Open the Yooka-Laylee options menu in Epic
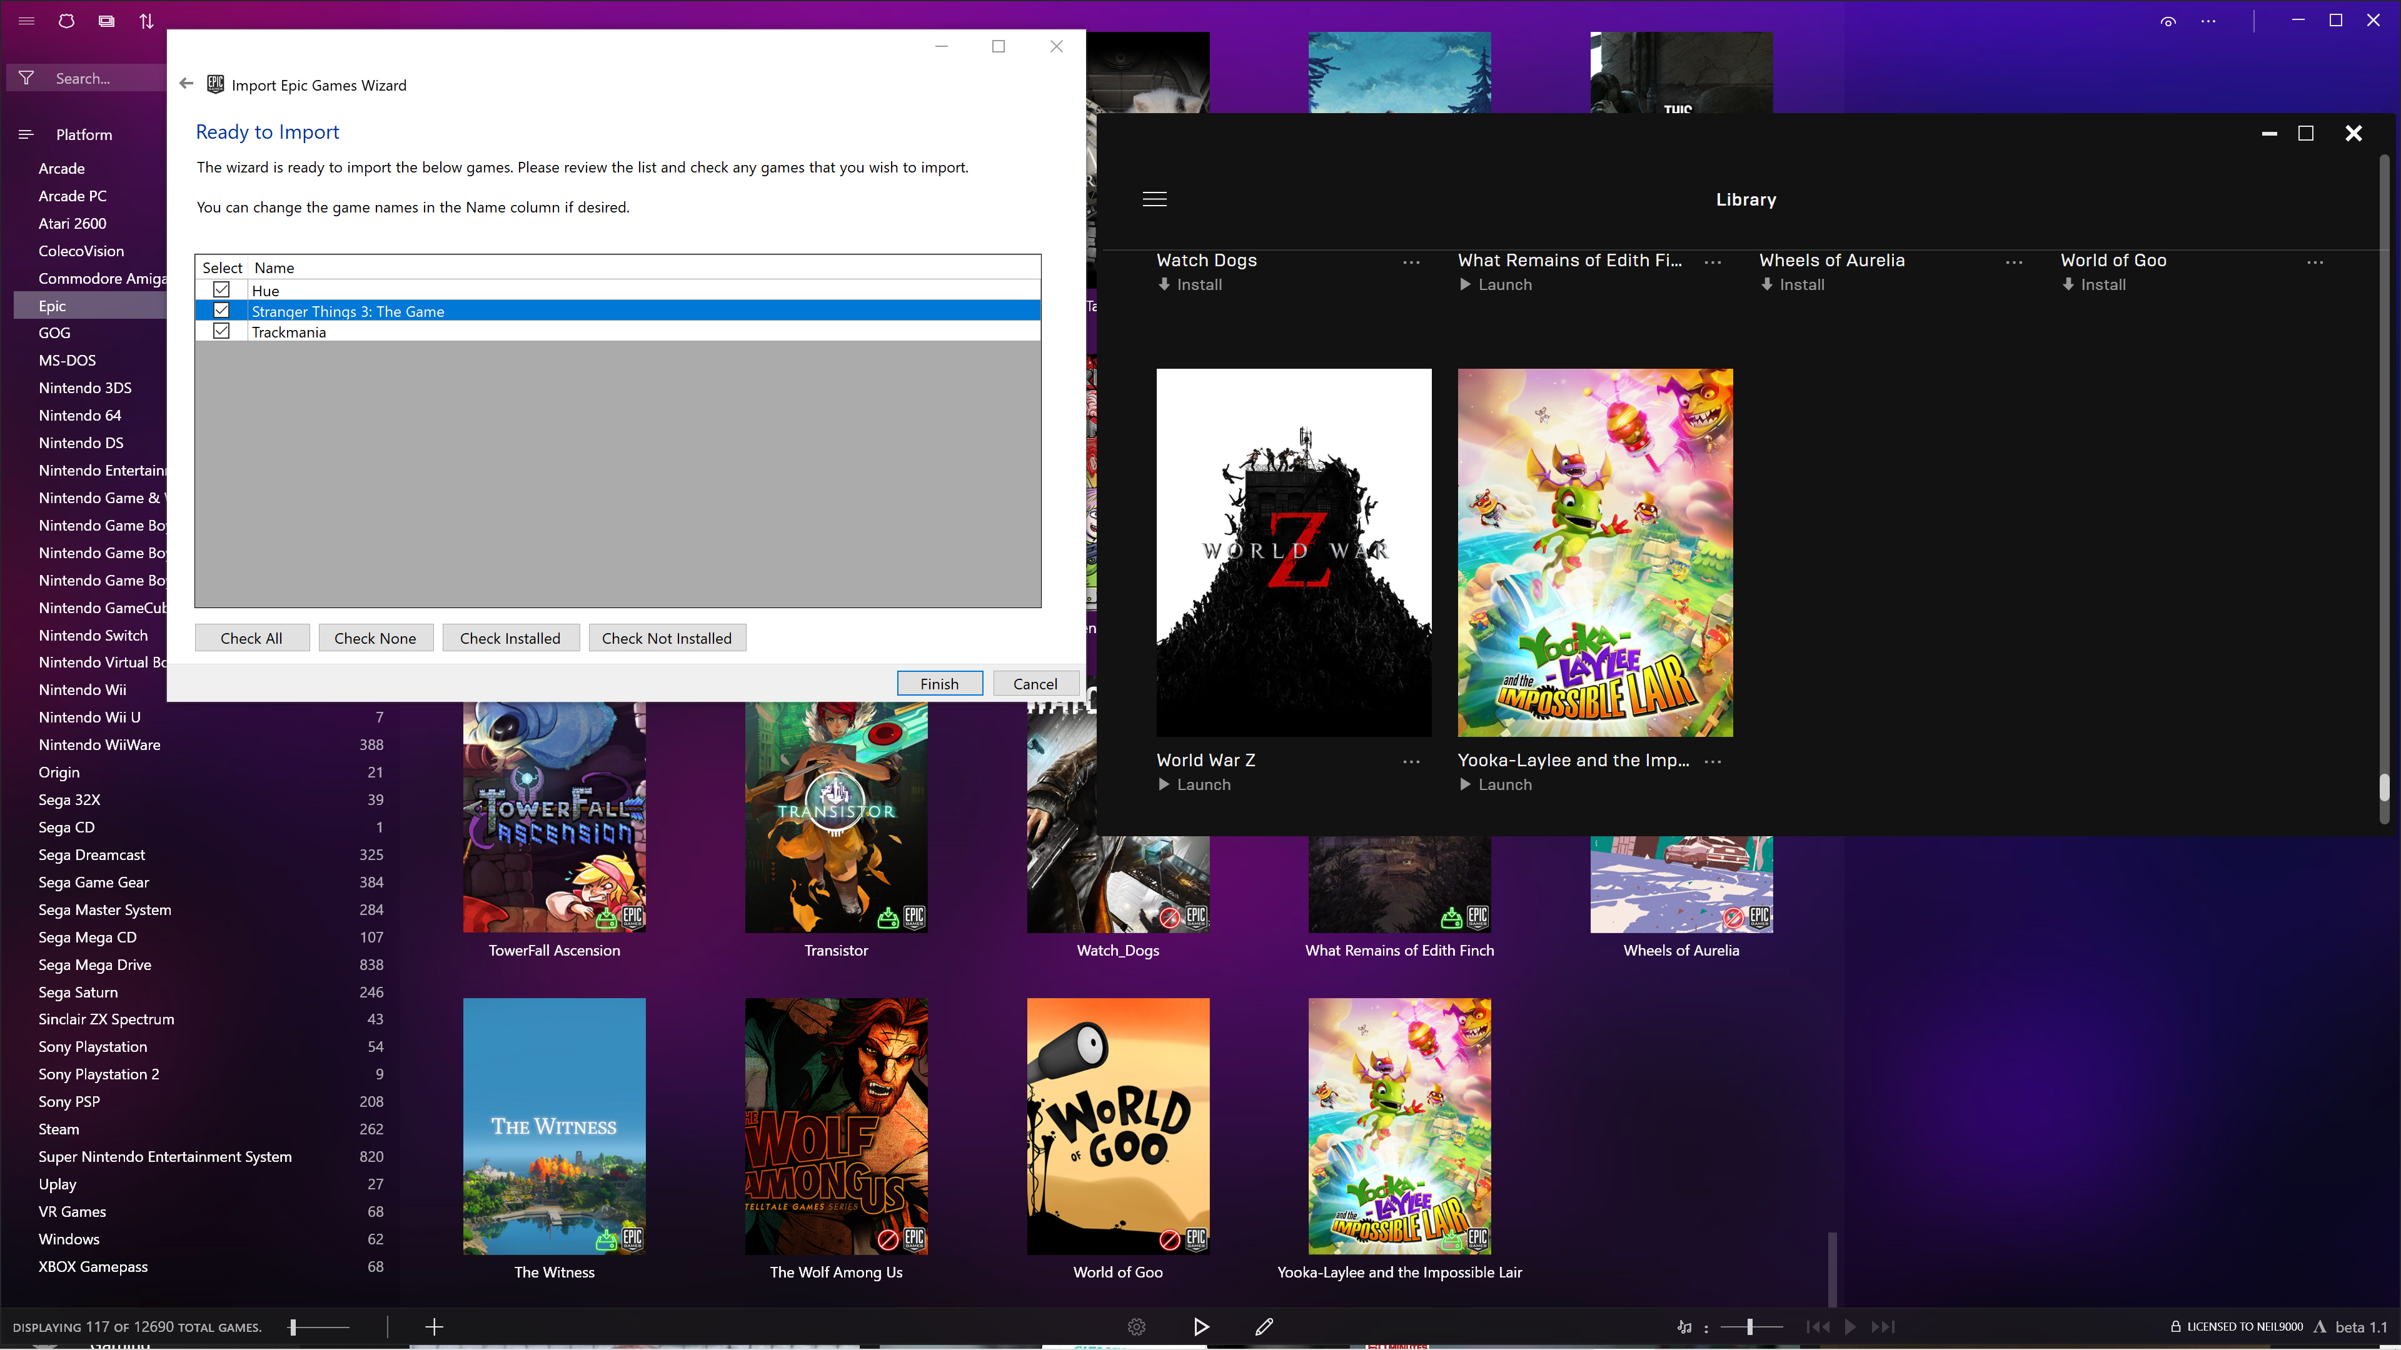 click(x=1712, y=761)
